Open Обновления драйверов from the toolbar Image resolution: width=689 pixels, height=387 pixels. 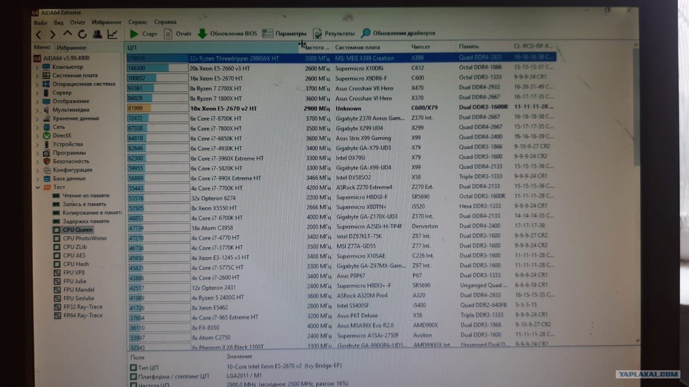tap(398, 33)
